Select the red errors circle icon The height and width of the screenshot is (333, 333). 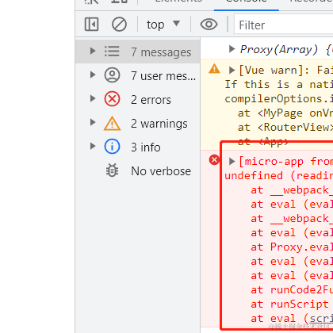pyautogui.click(x=112, y=99)
